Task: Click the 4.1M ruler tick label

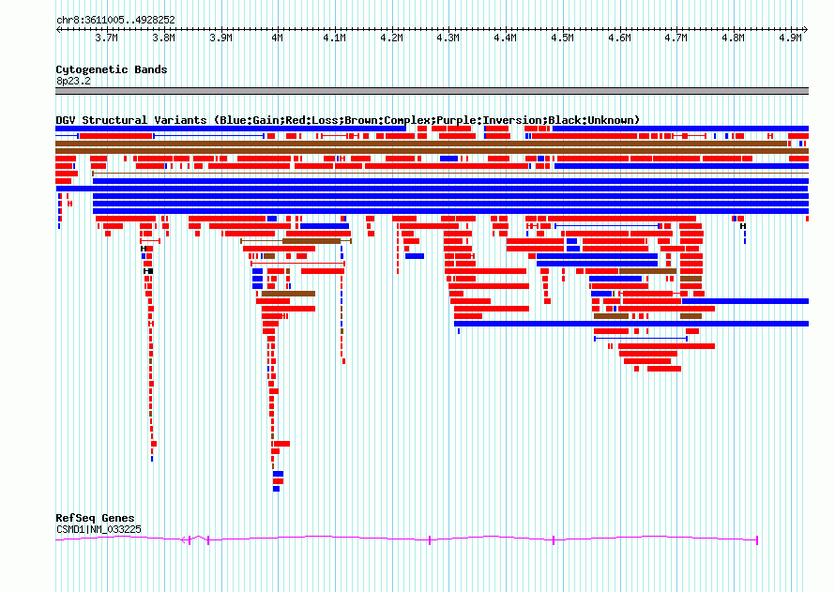Action: pos(334,38)
